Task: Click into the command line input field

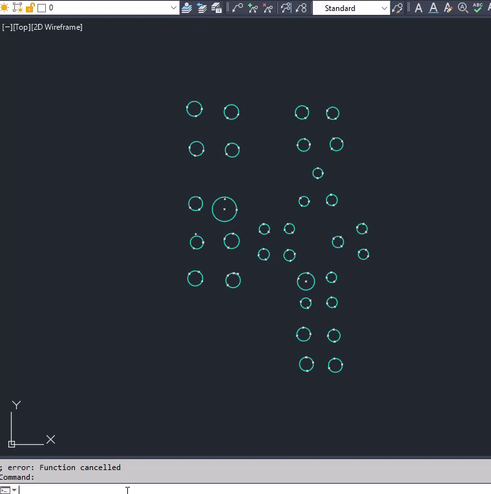Action: [255, 489]
